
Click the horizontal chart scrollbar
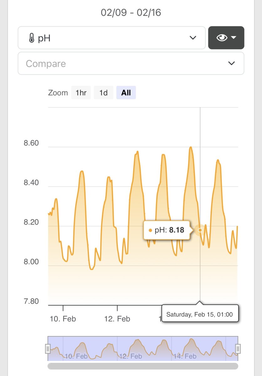(x=143, y=366)
